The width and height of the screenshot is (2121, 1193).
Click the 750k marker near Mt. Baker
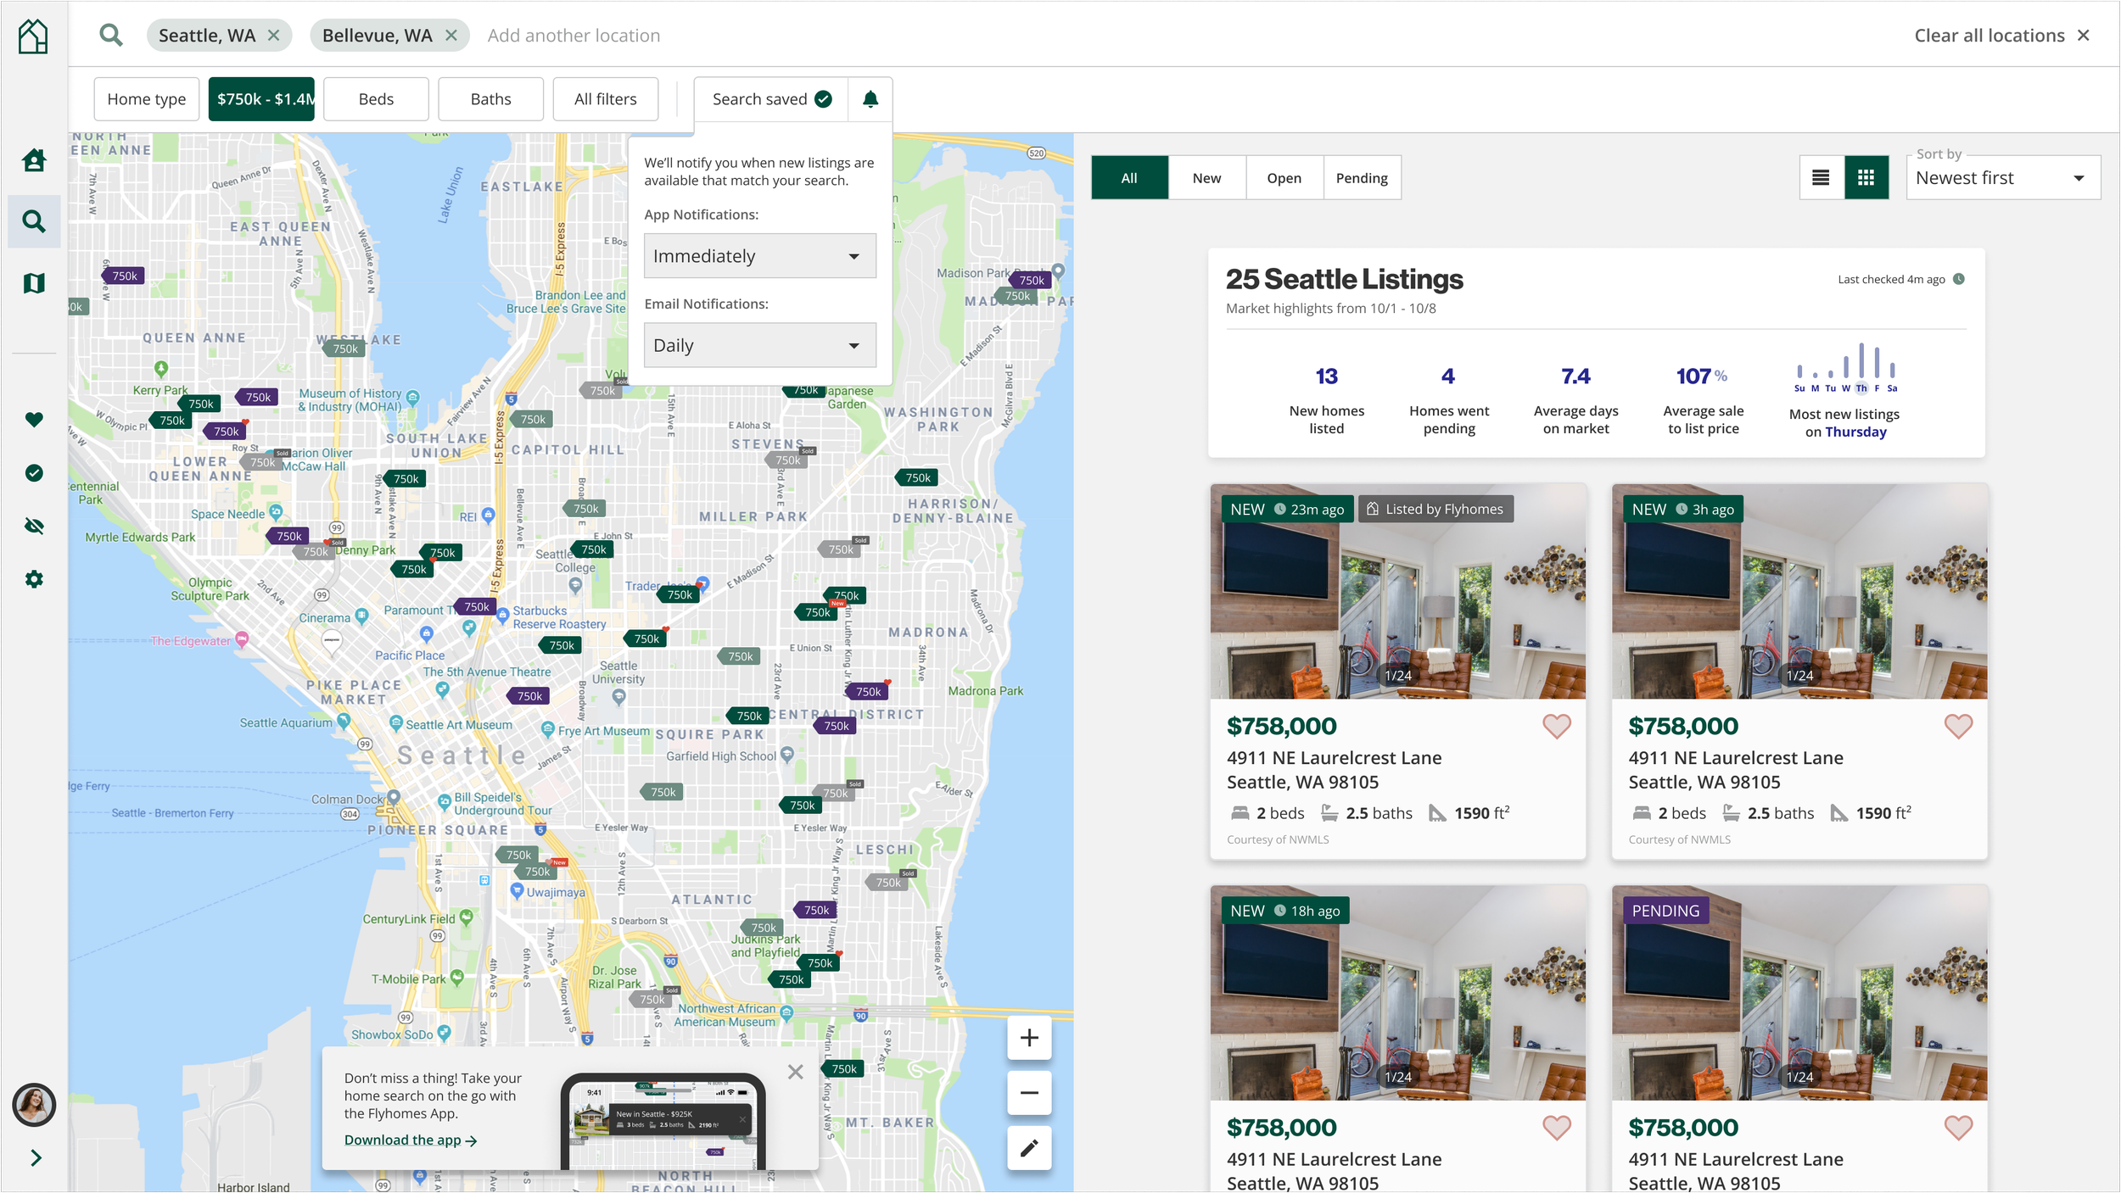[x=843, y=1069]
